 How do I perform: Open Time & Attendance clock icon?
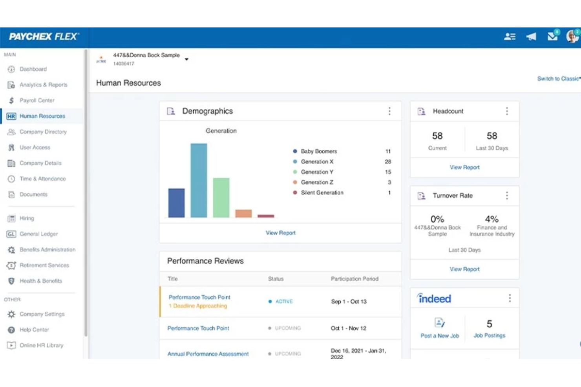tap(12, 179)
